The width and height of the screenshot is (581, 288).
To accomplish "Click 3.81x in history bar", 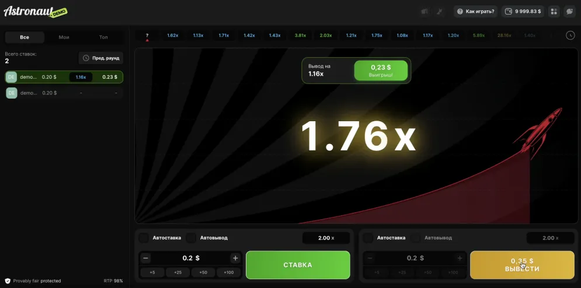I will click(x=300, y=36).
